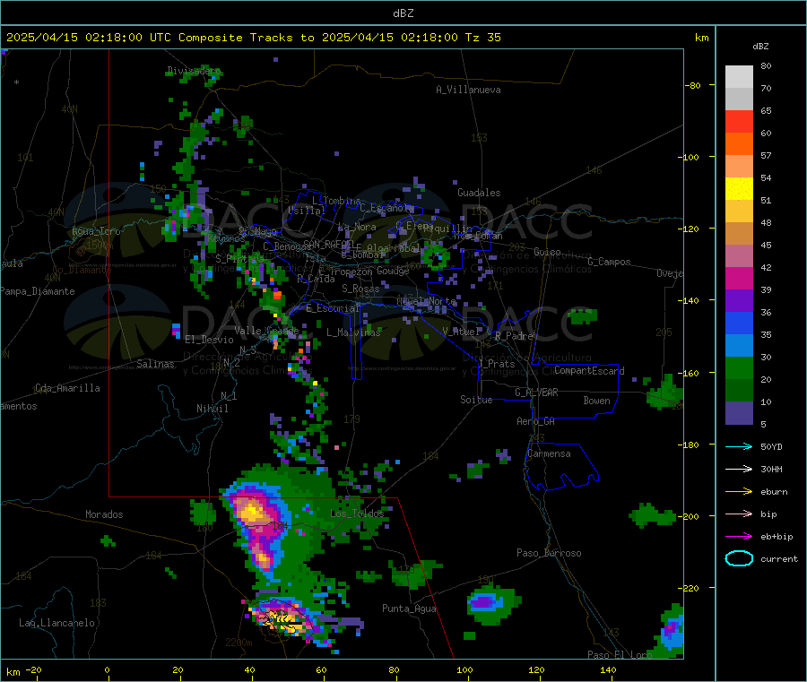Click the yellow eburn arrow in legend

(x=739, y=491)
